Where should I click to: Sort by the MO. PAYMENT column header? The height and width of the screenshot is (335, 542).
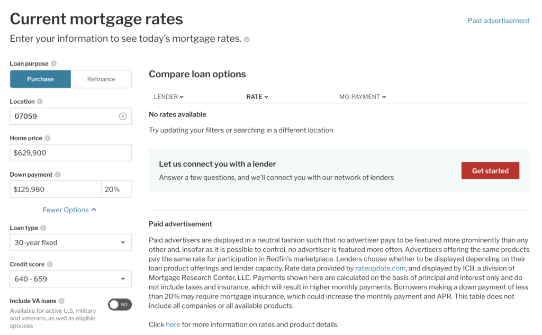coord(362,97)
